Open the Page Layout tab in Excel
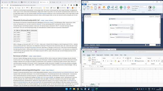The height and width of the screenshot is (91, 163). tap(100, 55)
